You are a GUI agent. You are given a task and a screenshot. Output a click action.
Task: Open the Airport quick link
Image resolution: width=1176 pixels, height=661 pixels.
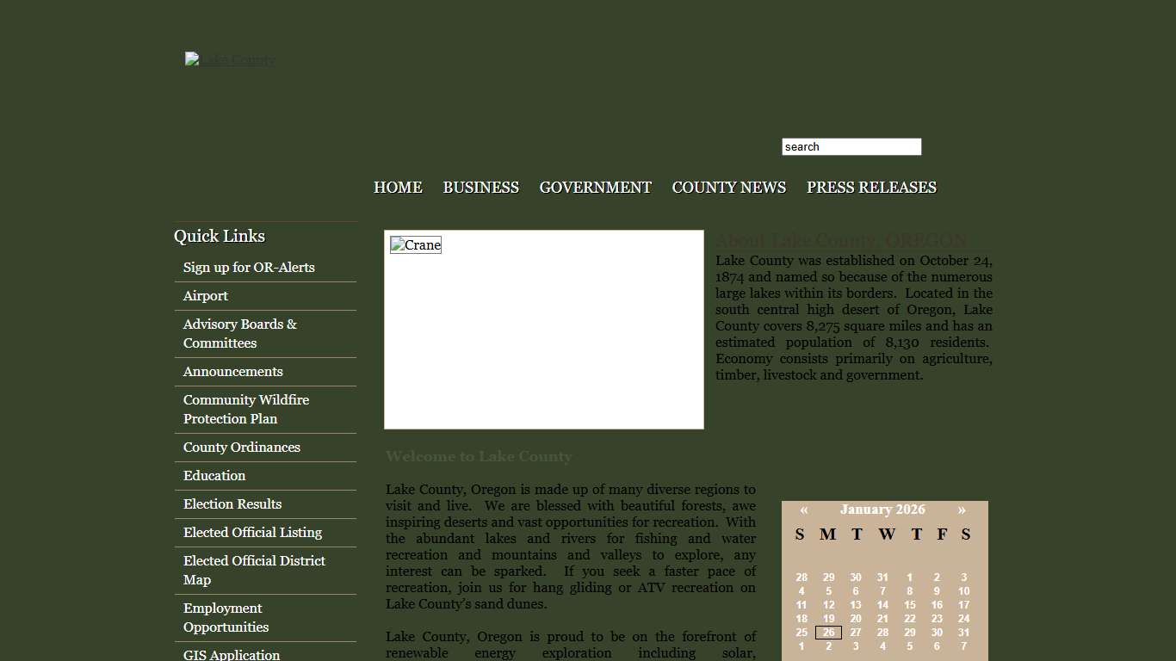pyautogui.click(x=206, y=295)
